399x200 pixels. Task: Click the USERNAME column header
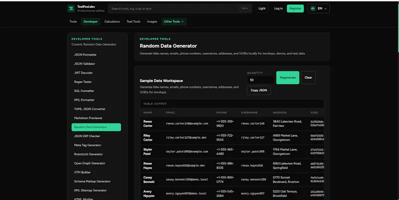pos(249,112)
